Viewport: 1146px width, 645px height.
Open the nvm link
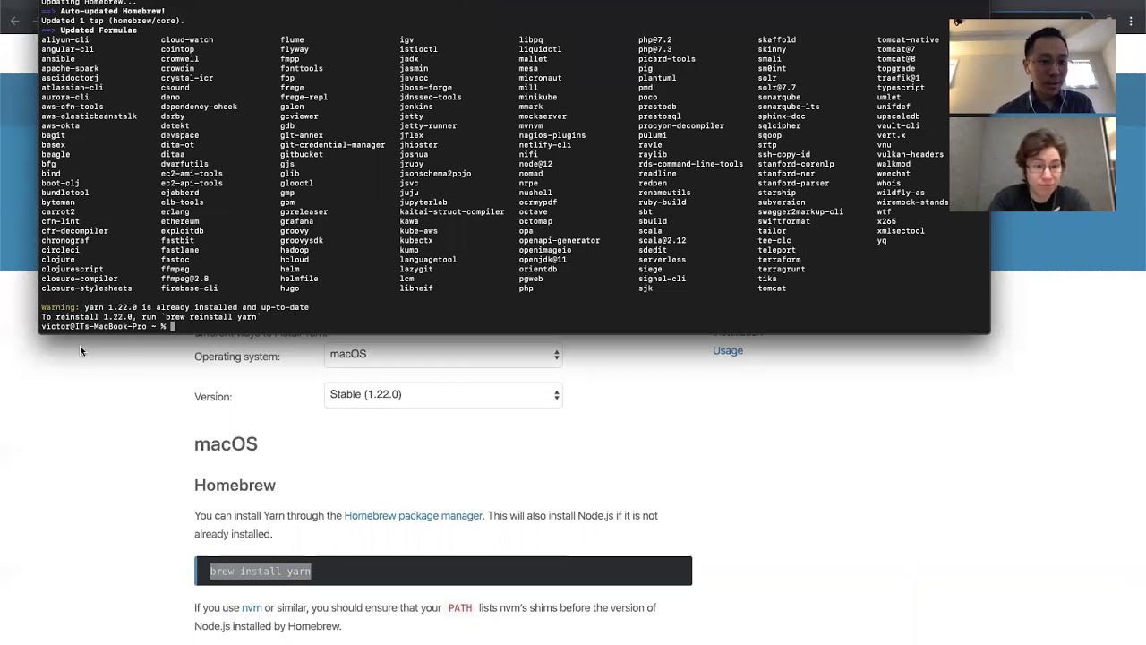(x=252, y=608)
